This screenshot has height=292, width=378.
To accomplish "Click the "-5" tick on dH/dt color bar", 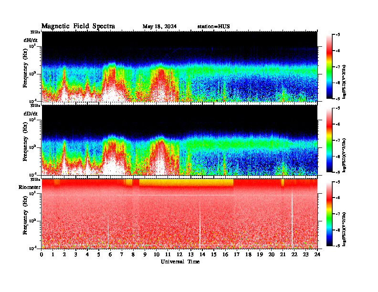I will pyautogui.click(x=338, y=35).
